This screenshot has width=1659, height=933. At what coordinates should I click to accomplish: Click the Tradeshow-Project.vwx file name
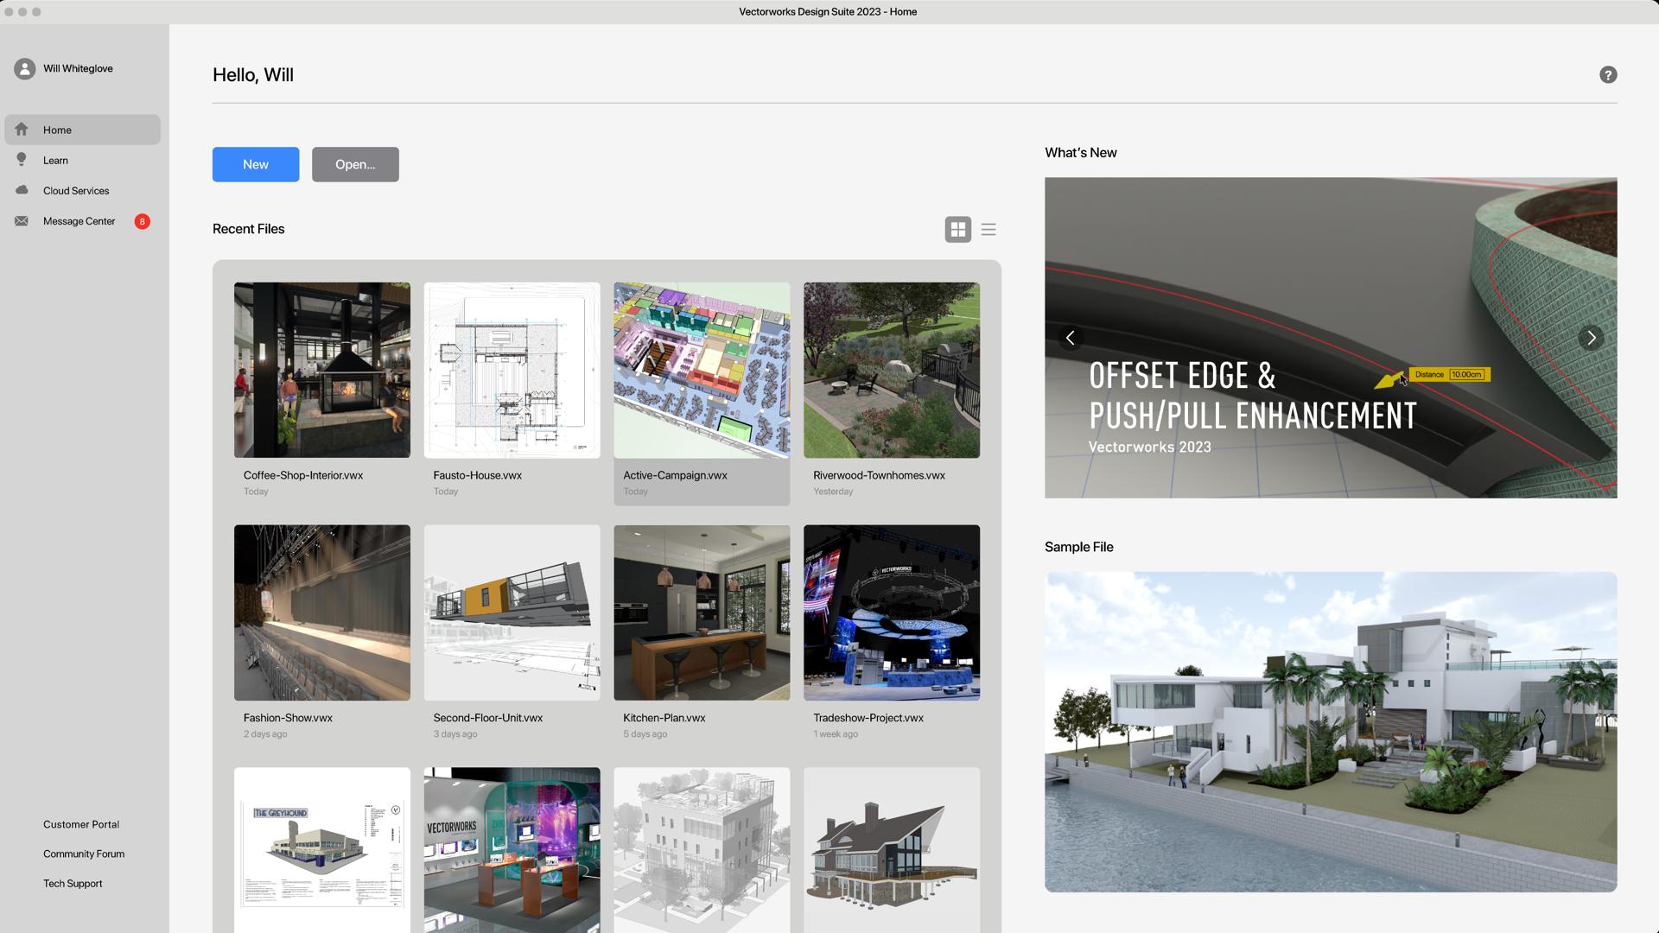click(x=868, y=718)
